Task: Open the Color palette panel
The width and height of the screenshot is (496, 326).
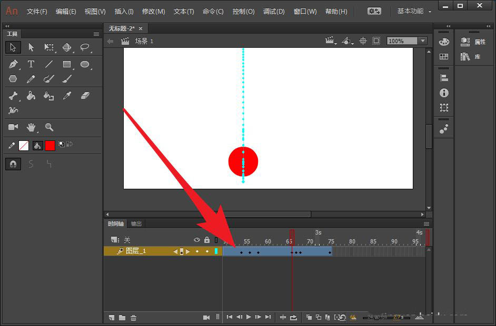Action: coord(444,42)
